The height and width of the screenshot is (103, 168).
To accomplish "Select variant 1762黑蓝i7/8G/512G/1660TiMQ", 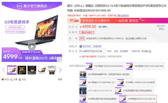I will point(105,66).
